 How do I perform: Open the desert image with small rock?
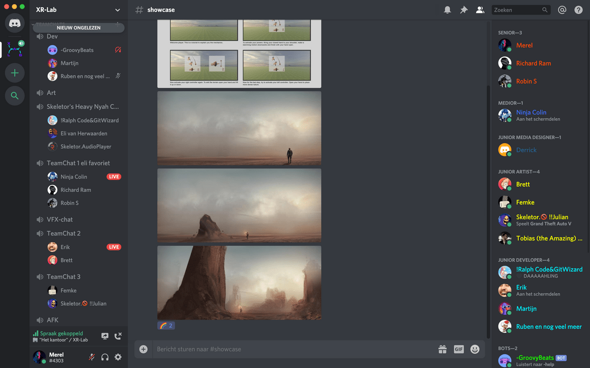click(239, 206)
